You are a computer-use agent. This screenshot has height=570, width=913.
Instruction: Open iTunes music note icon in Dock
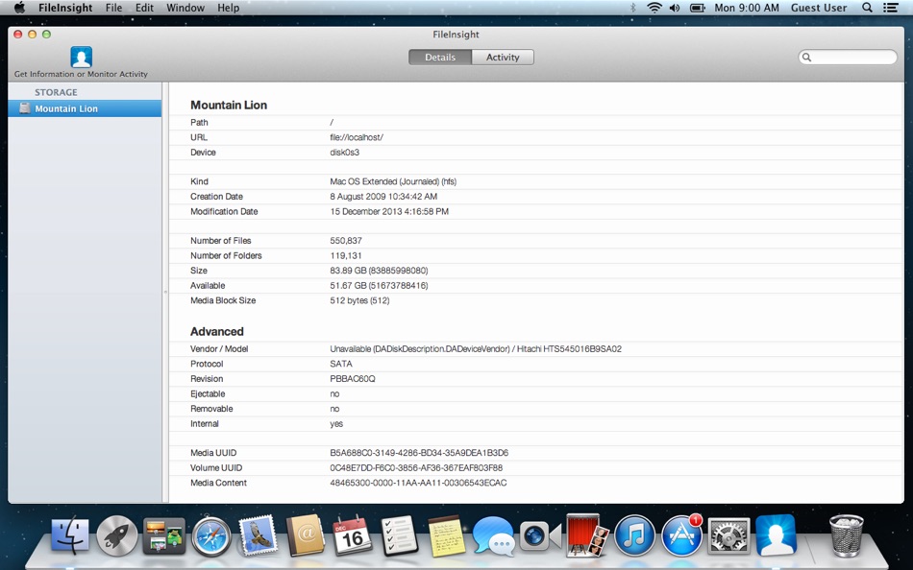[634, 535]
